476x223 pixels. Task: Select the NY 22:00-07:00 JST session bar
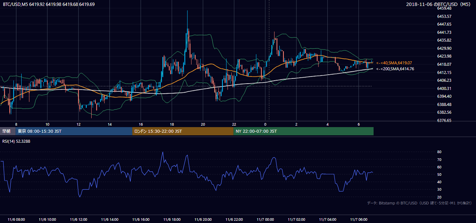[x=303, y=131]
